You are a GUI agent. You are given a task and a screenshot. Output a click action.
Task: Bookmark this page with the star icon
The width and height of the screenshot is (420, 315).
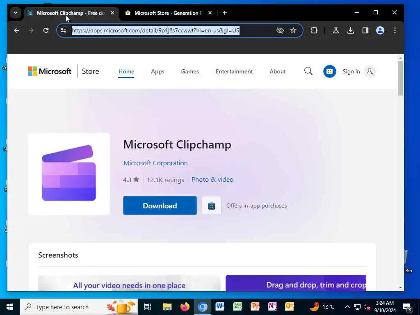tap(293, 30)
